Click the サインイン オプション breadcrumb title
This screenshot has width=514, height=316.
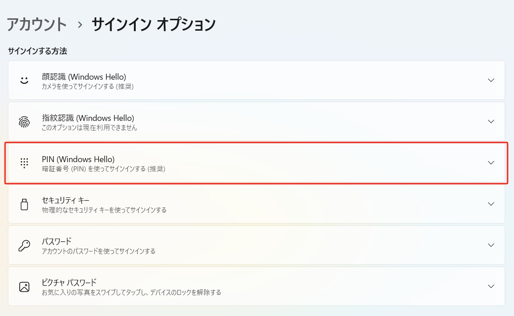click(x=154, y=24)
